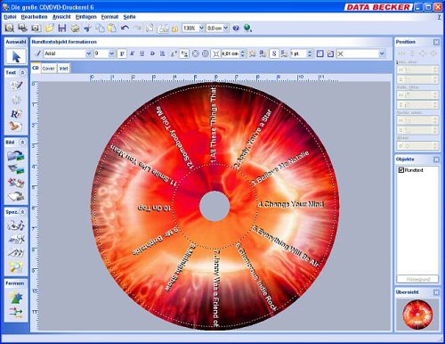Click the stamp tool in Text panel
The image size is (445, 344).
[x=16, y=127]
